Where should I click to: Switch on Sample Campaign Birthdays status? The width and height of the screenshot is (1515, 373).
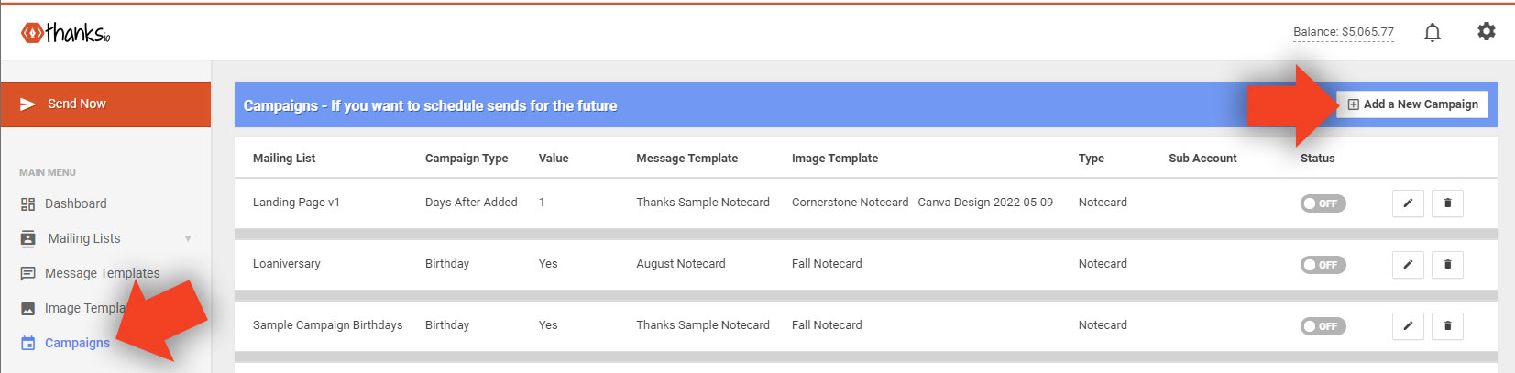[x=1323, y=326]
